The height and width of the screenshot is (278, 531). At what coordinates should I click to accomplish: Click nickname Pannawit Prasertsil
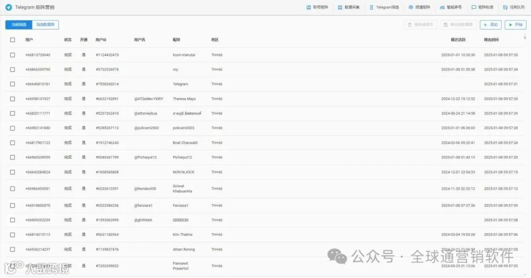181,266
